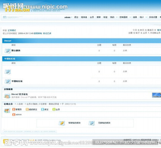Expand the admin user dropdown arrow
Screen dimensions: 161x148
pos(72,17)
